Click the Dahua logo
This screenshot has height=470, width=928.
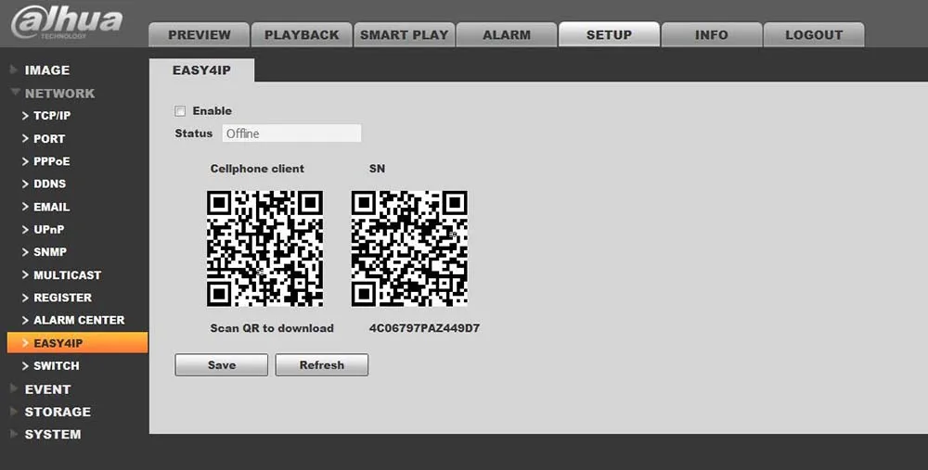point(67,22)
